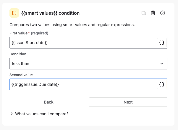Click the Condition dropdown arrow
Image resolution: width=178 pixels, height=130 pixels.
tap(162, 64)
